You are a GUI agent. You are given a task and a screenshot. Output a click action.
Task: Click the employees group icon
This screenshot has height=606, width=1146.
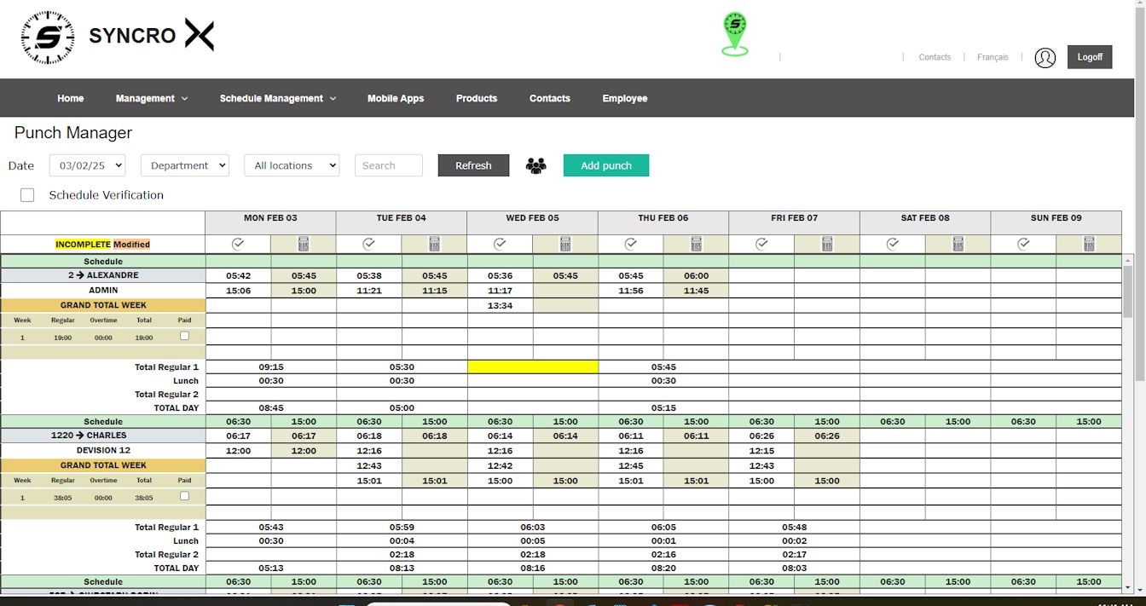535,165
